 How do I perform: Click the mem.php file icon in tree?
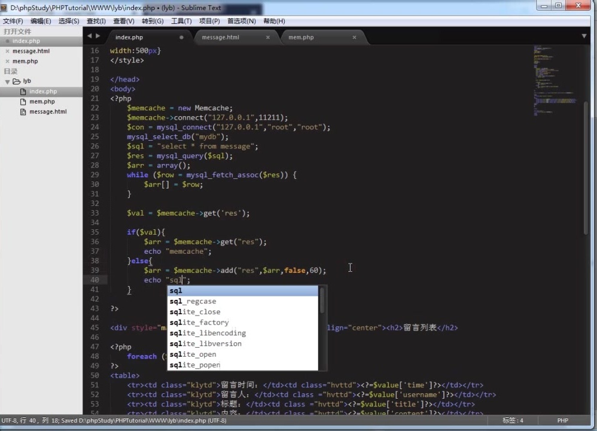23,102
